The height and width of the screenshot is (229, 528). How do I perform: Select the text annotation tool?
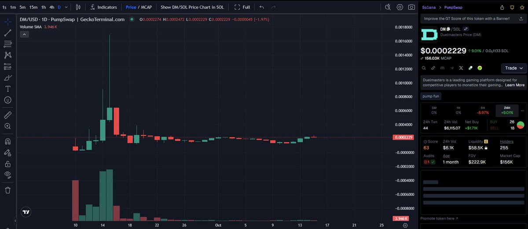coord(7,89)
